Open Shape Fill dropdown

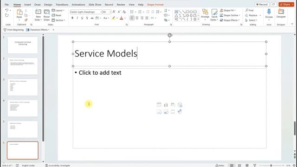coord(228,10)
